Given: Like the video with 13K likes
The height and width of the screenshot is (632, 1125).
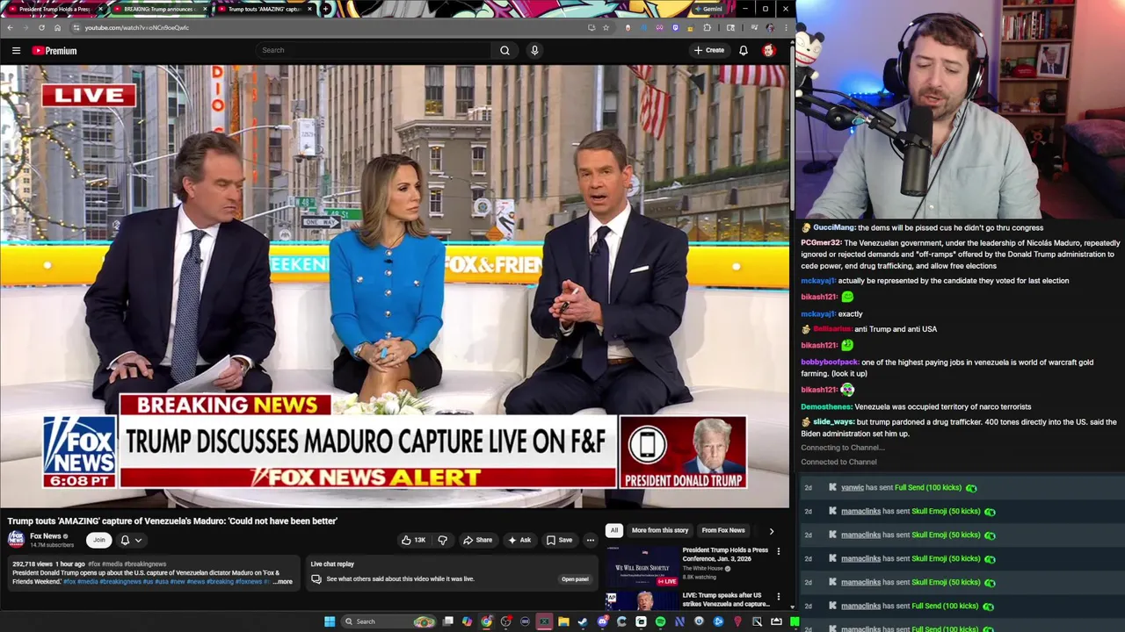Looking at the screenshot, I should (x=414, y=540).
